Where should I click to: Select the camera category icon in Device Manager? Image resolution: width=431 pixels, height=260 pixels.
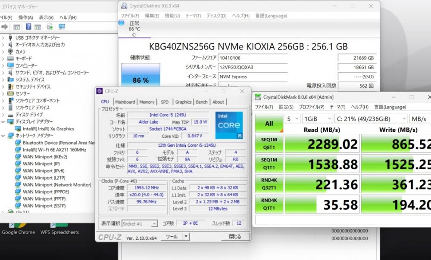tap(10, 51)
